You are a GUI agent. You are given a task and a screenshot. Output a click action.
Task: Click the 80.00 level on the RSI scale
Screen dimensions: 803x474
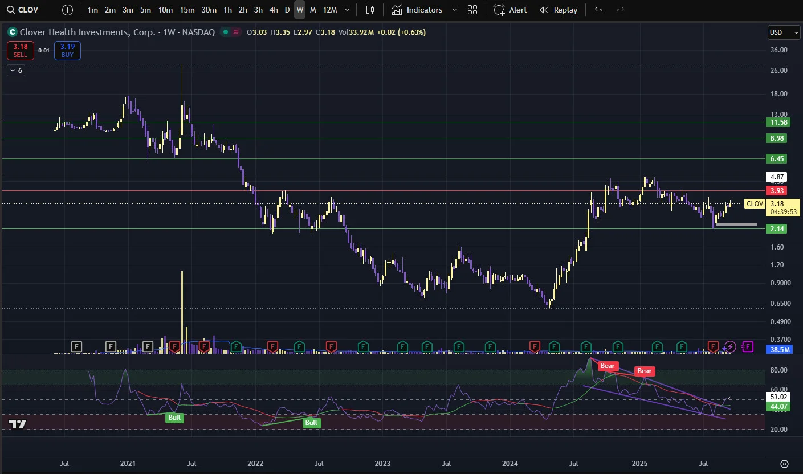pyautogui.click(x=778, y=370)
